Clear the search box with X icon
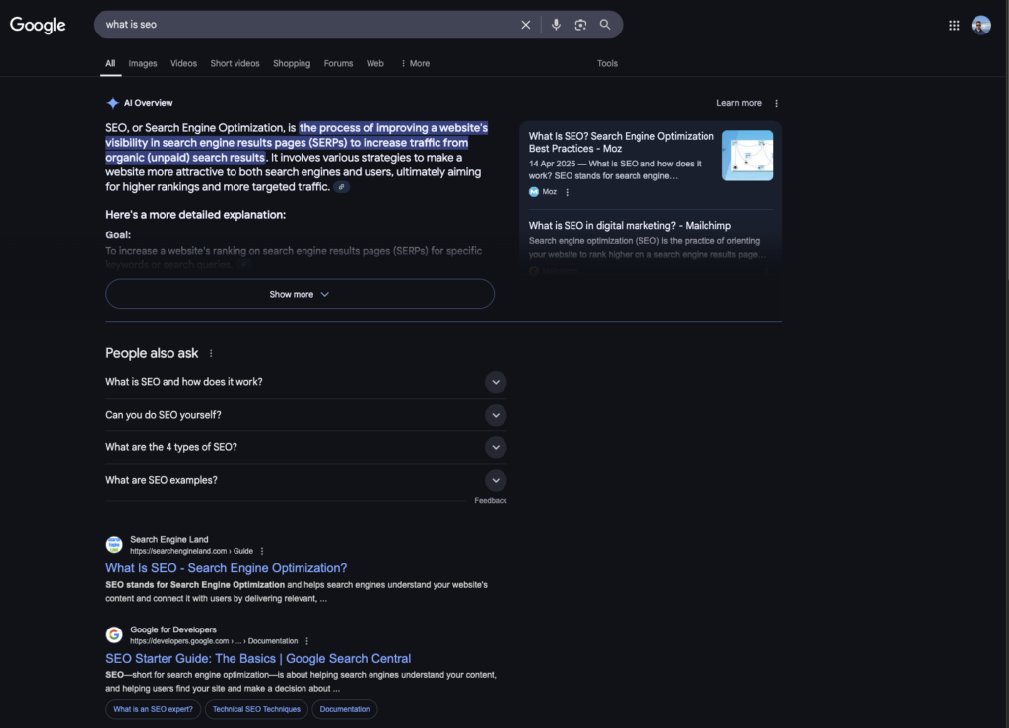1009x728 pixels. click(526, 25)
